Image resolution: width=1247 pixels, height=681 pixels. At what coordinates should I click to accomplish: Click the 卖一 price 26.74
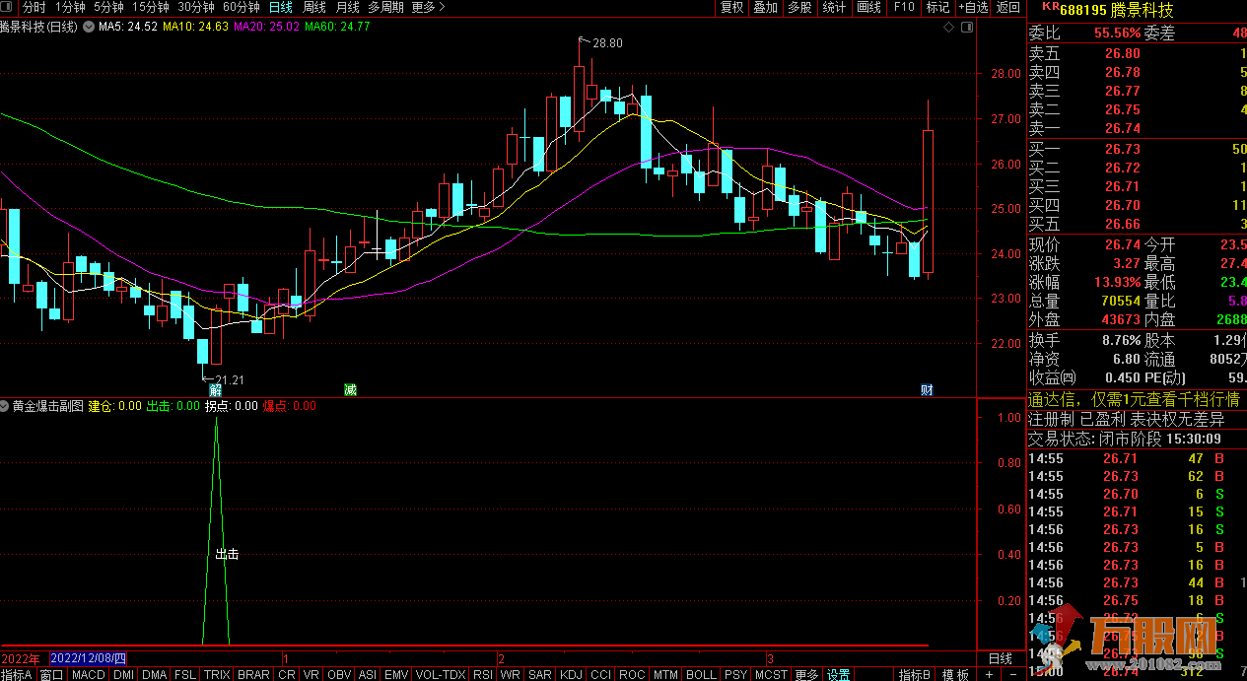tap(1122, 129)
